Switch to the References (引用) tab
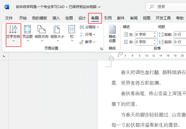186x129 pixels. (x=108, y=18)
